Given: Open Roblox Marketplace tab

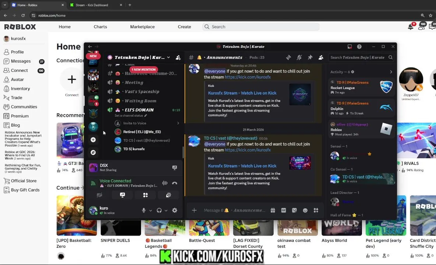Looking at the screenshot, I should click(143, 26).
